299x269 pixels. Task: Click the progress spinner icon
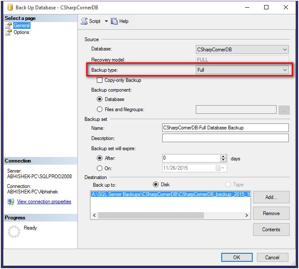pos(14,232)
